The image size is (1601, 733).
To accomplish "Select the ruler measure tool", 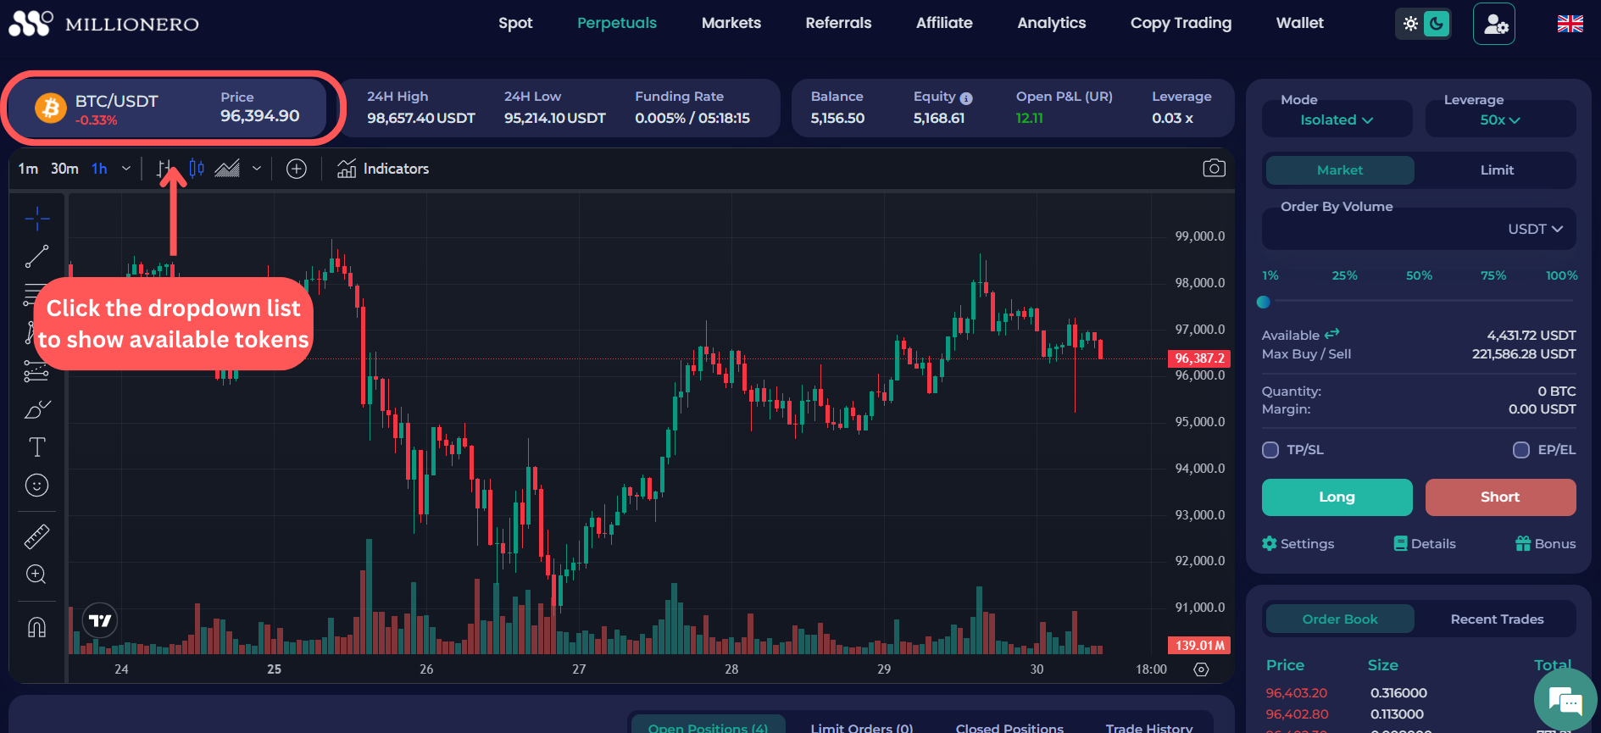I will point(36,536).
